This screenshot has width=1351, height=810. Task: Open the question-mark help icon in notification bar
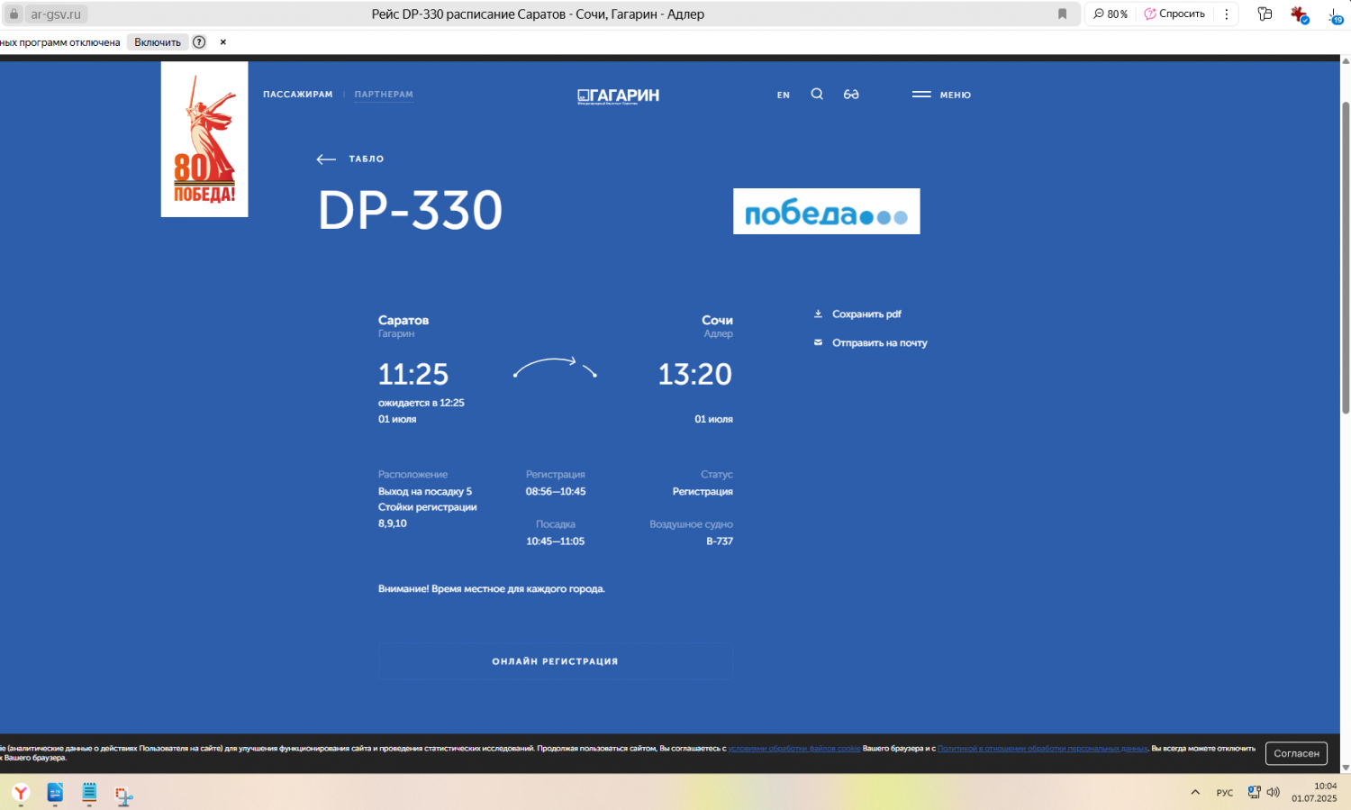click(x=199, y=42)
